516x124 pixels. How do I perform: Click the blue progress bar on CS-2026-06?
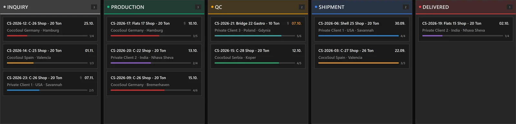[x=358, y=36]
